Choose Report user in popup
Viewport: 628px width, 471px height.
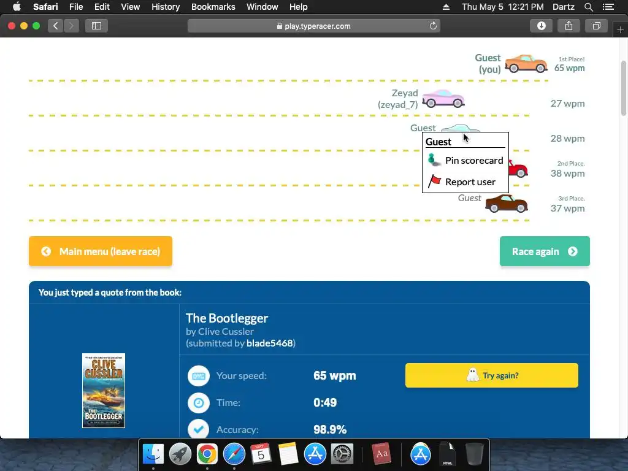tap(465, 182)
